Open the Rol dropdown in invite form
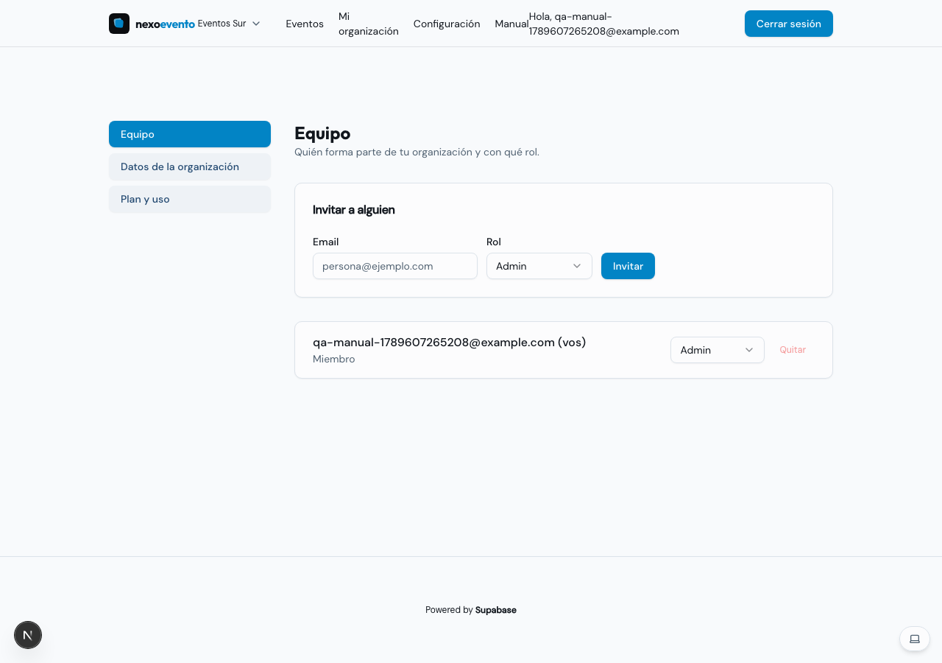Screen dimensions: 942x663 539,266
